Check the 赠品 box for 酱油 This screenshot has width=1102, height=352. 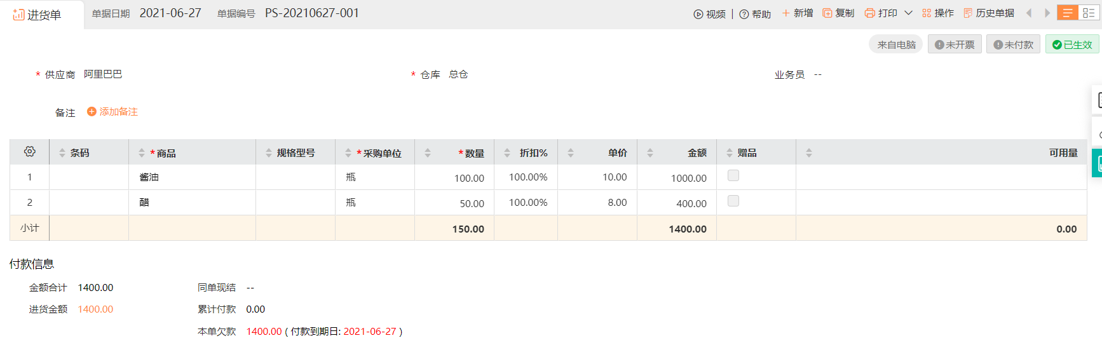(x=733, y=176)
